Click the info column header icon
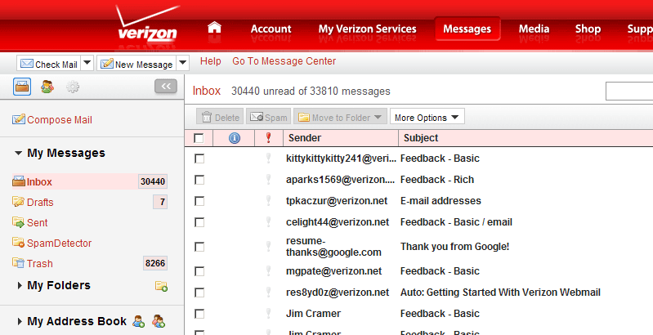The image size is (653, 335). coord(235,138)
